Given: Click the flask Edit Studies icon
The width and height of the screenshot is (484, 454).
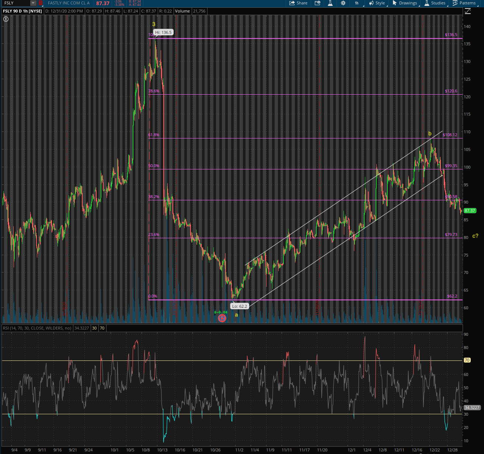Looking at the screenshot, I should click(330, 3).
